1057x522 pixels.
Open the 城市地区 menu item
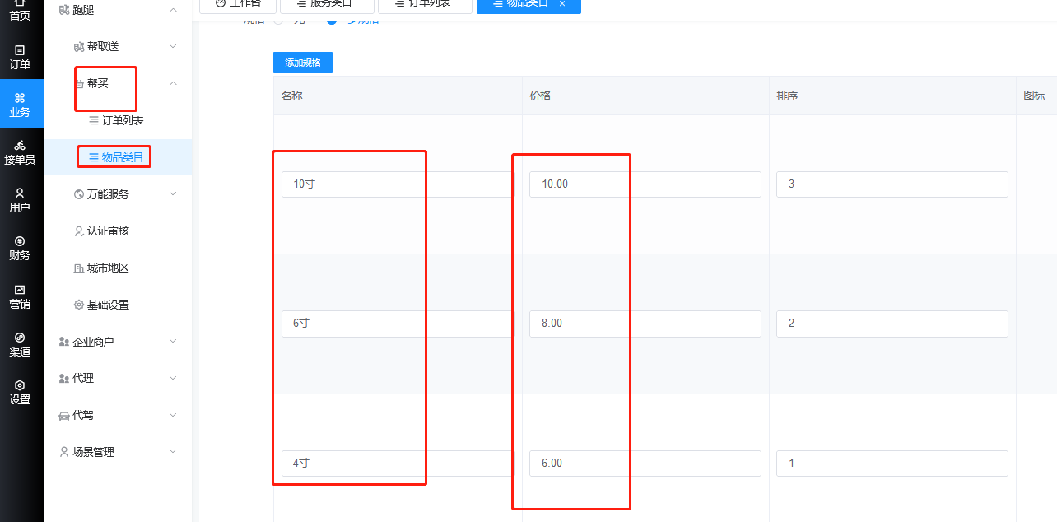[108, 268]
